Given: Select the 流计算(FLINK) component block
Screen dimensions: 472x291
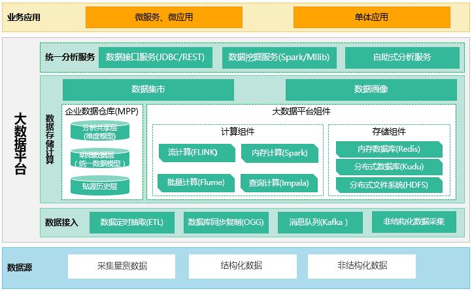Looking at the screenshot, I should pyautogui.click(x=188, y=153).
